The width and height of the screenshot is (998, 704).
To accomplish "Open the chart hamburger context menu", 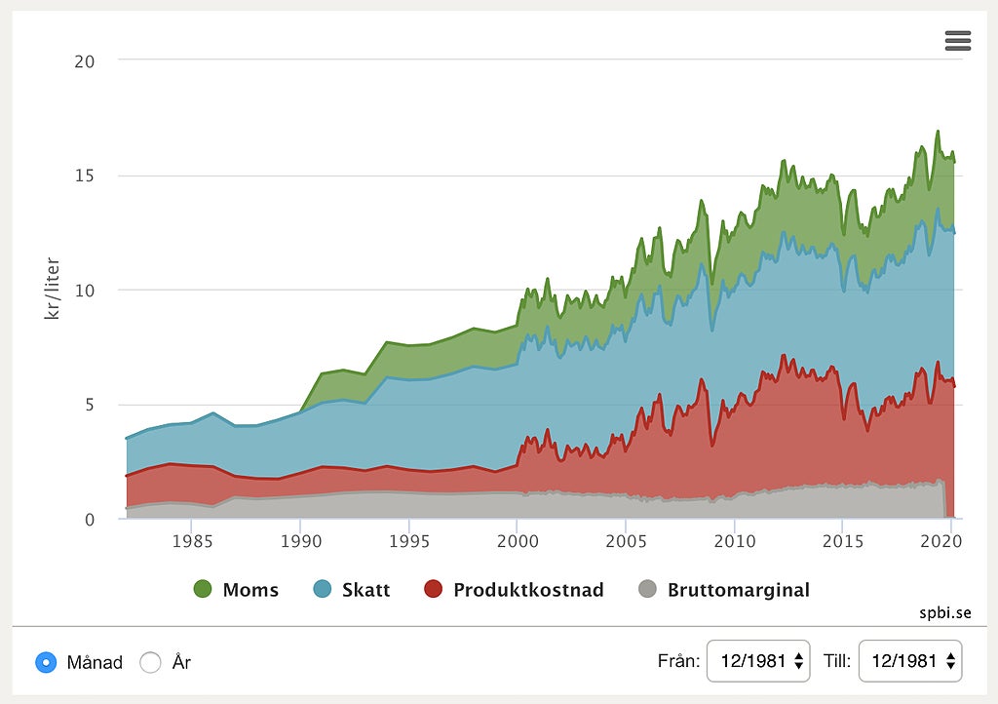I will coord(957,40).
